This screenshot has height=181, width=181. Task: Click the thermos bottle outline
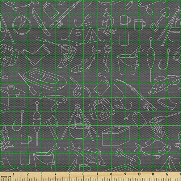point(125,30)
